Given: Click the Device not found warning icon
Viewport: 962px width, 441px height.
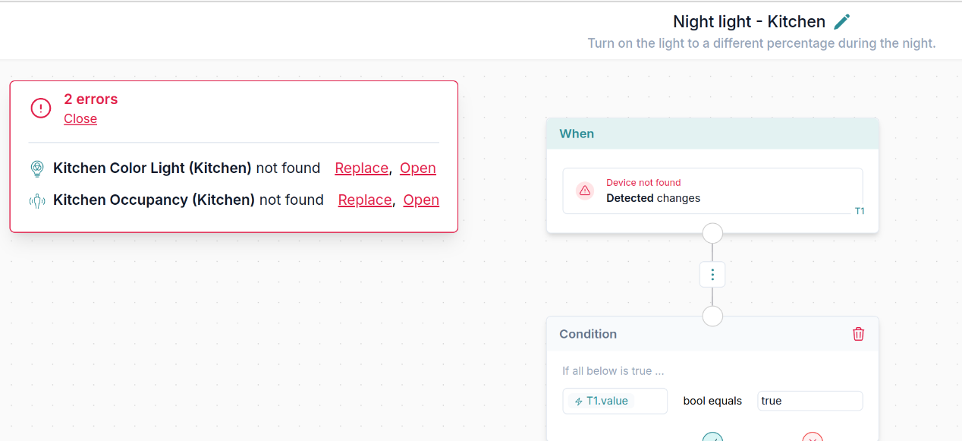Looking at the screenshot, I should pyautogui.click(x=584, y=191).
